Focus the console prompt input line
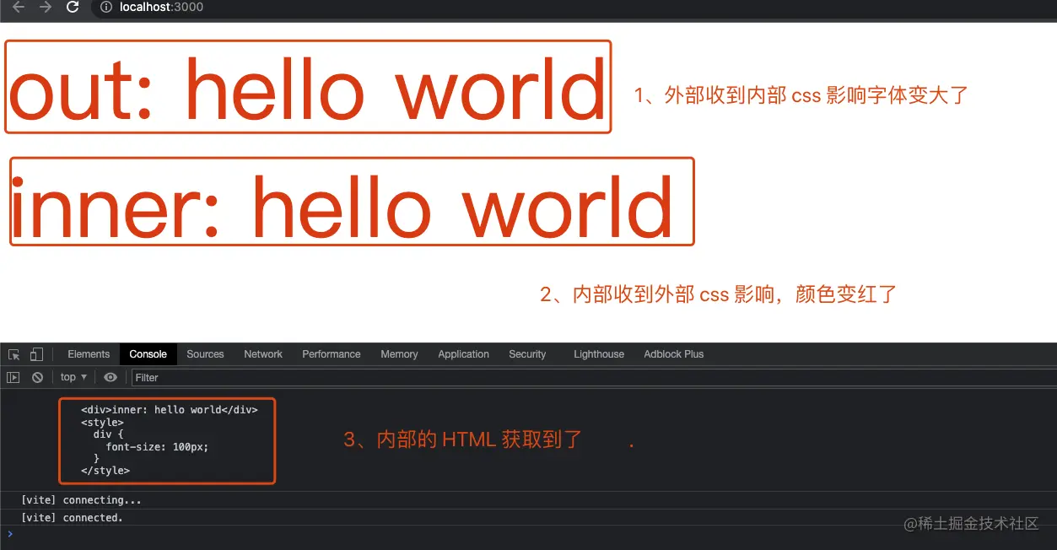The width and height of the screenshot is (1057, 550). coord(531,535)
